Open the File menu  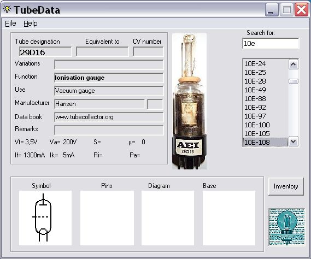[10, 23]
